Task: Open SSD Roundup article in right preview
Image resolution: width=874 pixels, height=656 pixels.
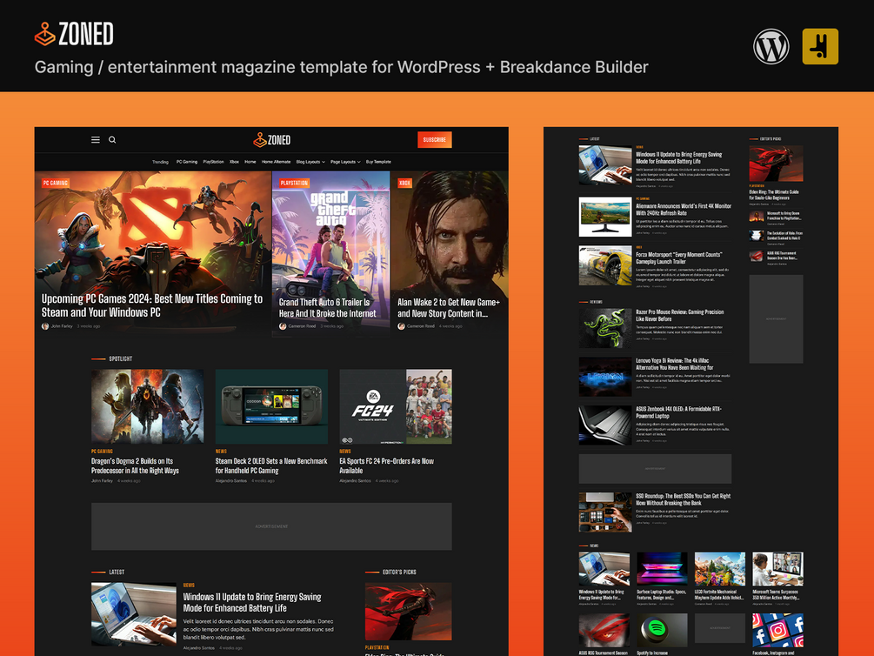Action: pyautogui.click(x=683, y=499)
